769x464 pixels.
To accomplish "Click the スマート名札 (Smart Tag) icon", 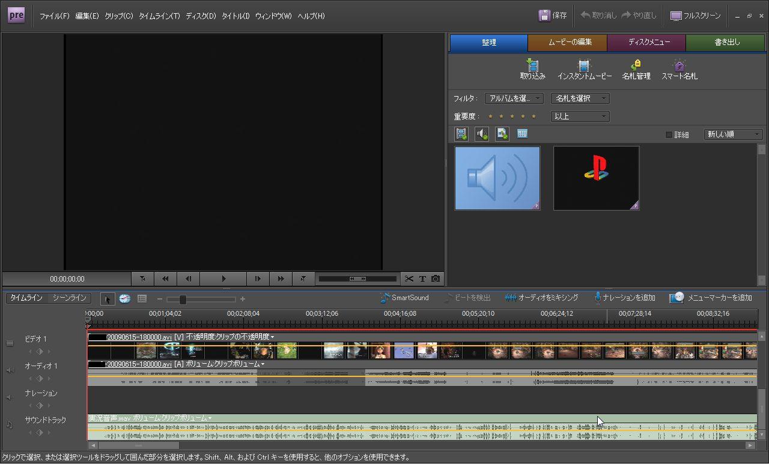I will (x=679, y=65).
